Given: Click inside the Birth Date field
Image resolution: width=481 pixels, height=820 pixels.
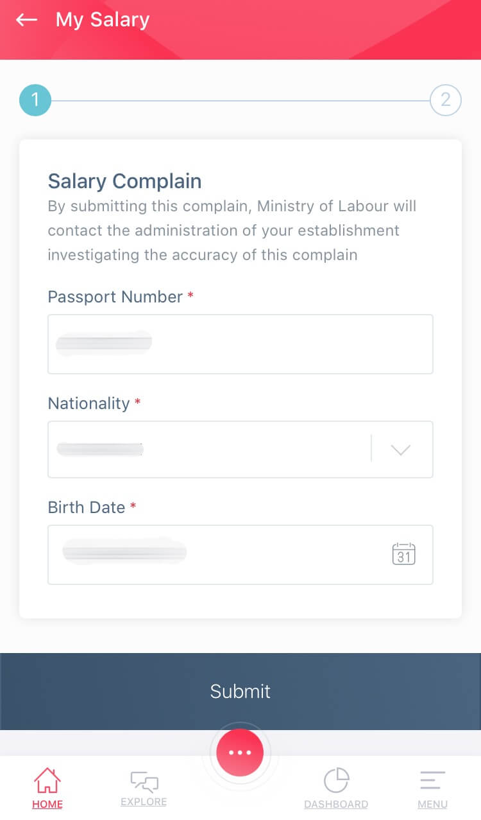Looking at the screenshot, I should coord(218,554).
